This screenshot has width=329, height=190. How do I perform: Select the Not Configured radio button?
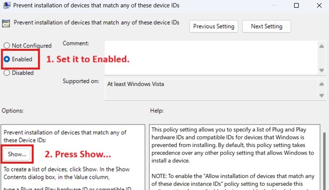[x=7, y=45]
